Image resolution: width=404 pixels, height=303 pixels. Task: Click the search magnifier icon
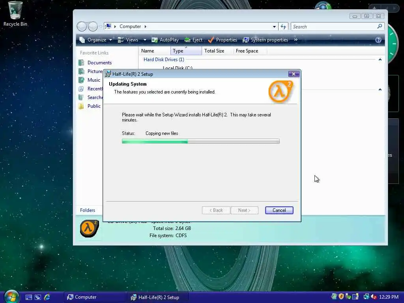[380, 26]
